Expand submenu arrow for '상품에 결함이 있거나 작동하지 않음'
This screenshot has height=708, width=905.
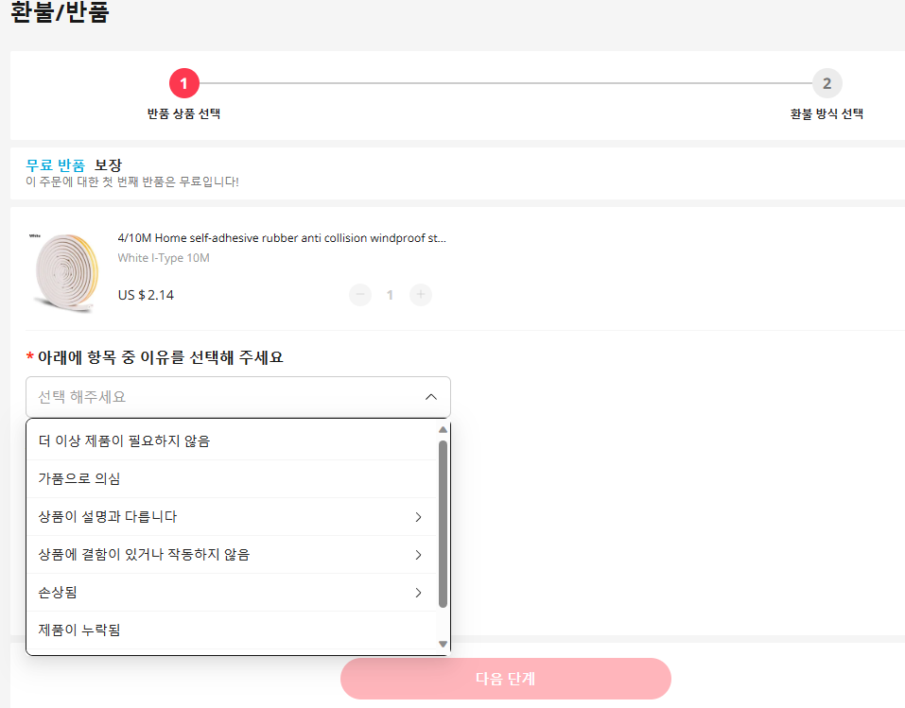418,555
